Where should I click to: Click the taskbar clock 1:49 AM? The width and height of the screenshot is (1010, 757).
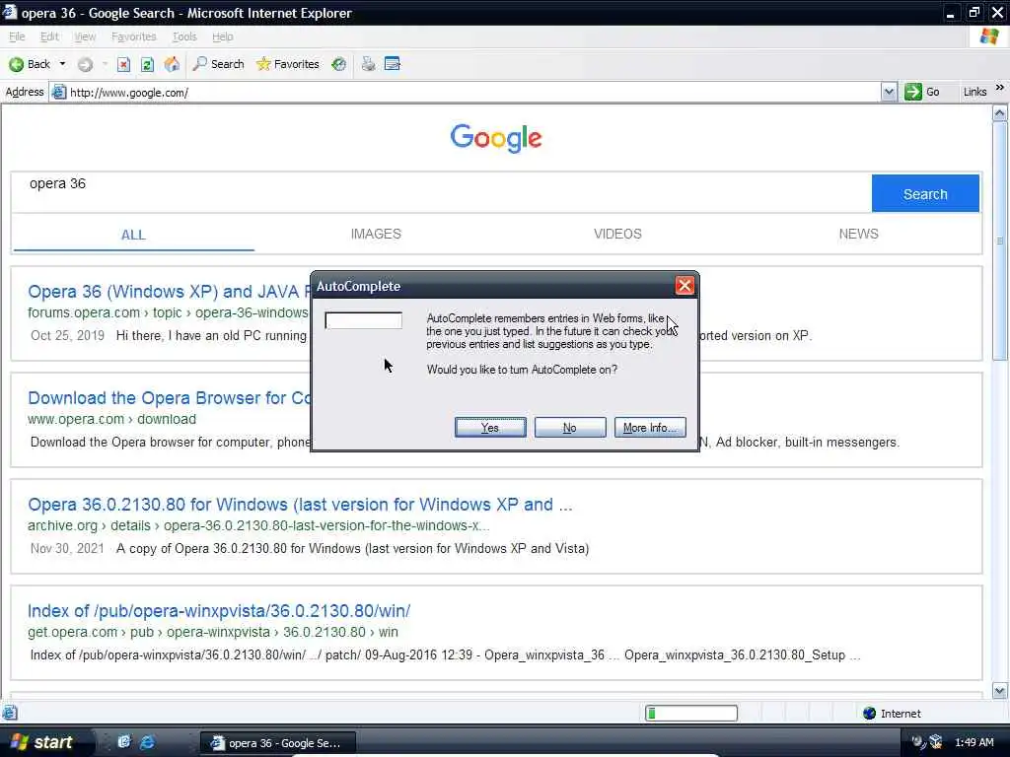point(974,742)
